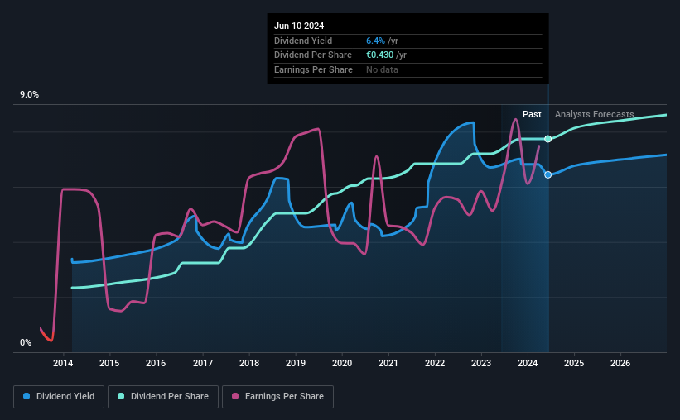Click the 6.4% dividend yield value
The image size is (680, 420).
375,41
